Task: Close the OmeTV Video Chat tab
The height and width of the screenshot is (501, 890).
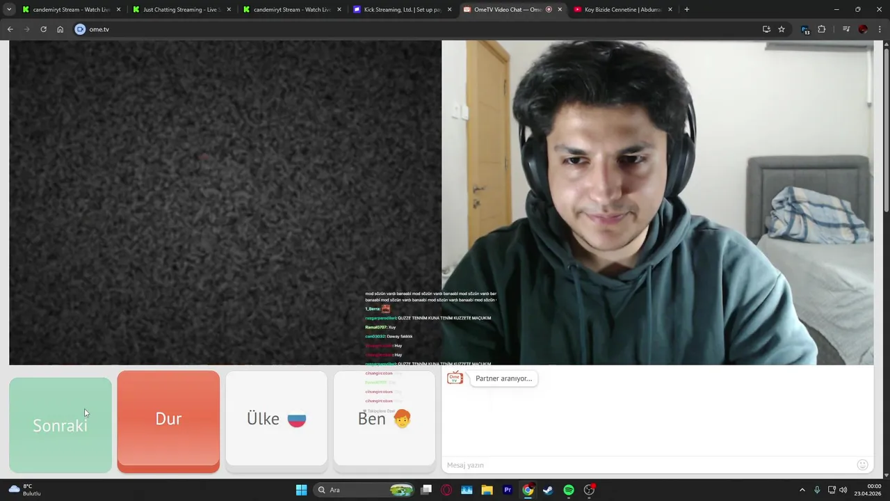Action: pyautogui.click(x=560, y=10)
